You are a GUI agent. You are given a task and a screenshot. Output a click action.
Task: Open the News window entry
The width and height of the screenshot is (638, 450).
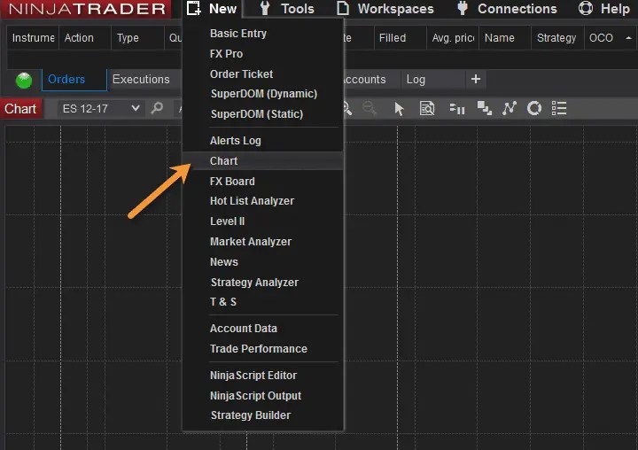point(262,261)
